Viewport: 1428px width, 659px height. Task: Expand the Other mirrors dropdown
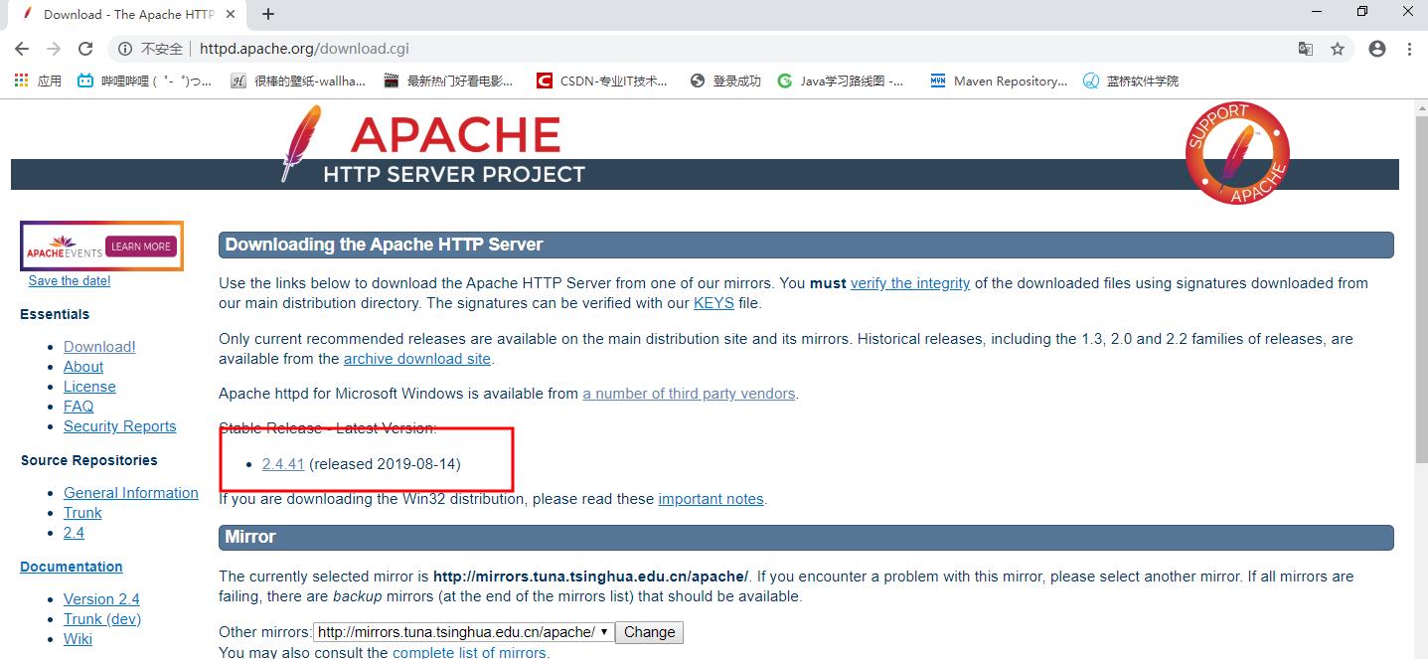(x=463, y=632)
